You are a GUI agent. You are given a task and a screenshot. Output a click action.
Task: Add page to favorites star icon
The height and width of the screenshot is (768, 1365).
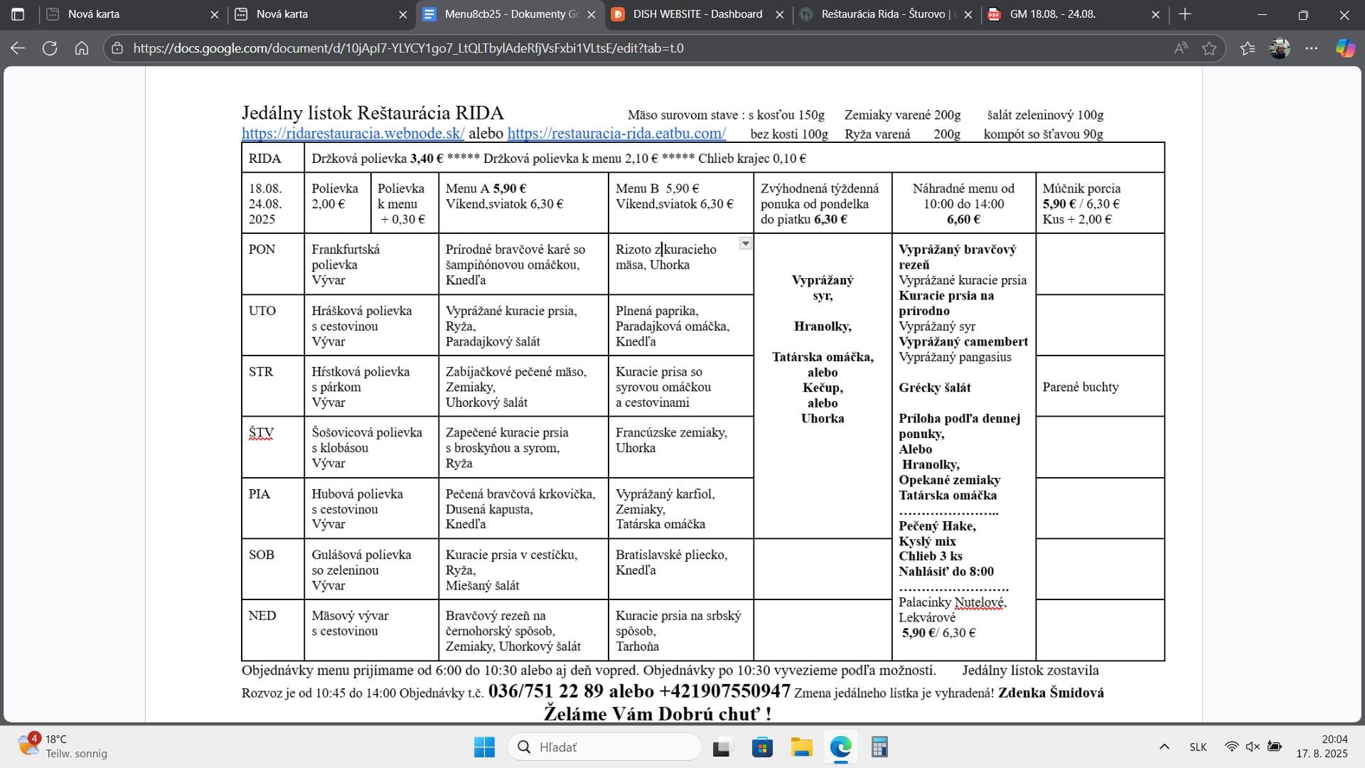point(1209,48)
